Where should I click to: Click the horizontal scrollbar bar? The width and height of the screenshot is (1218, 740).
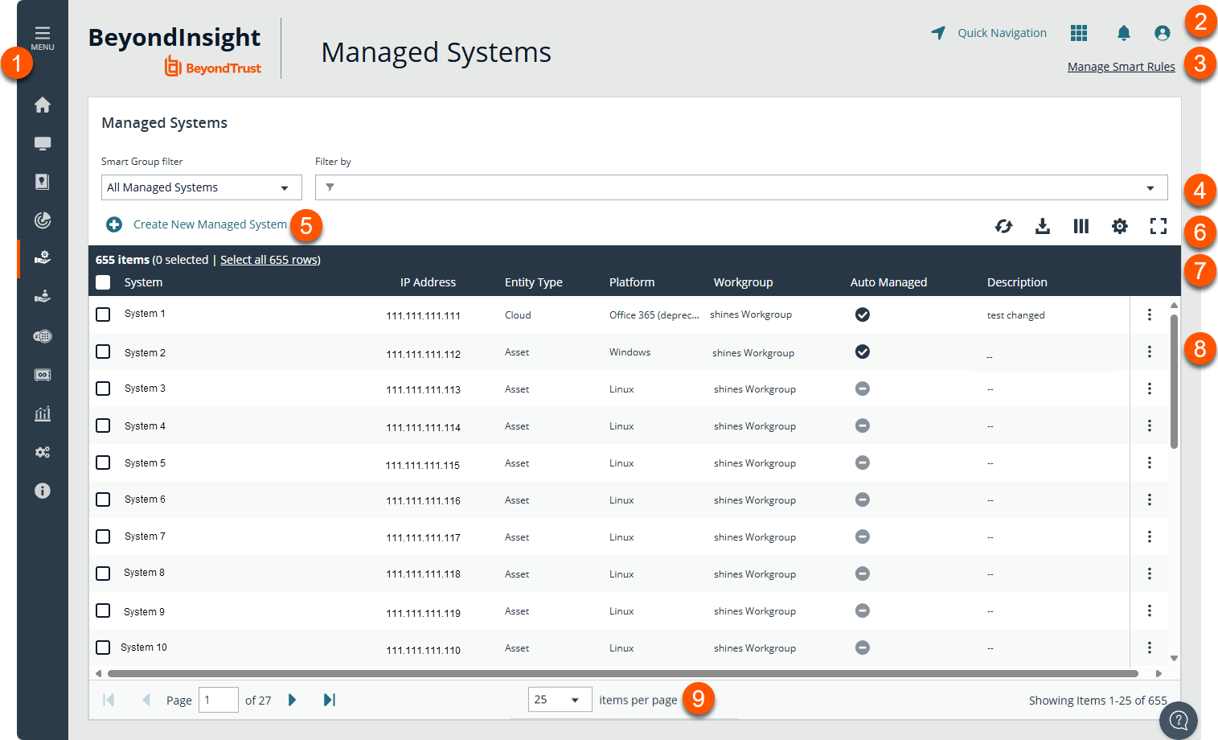pyautogui.click(x=622, y=673)
